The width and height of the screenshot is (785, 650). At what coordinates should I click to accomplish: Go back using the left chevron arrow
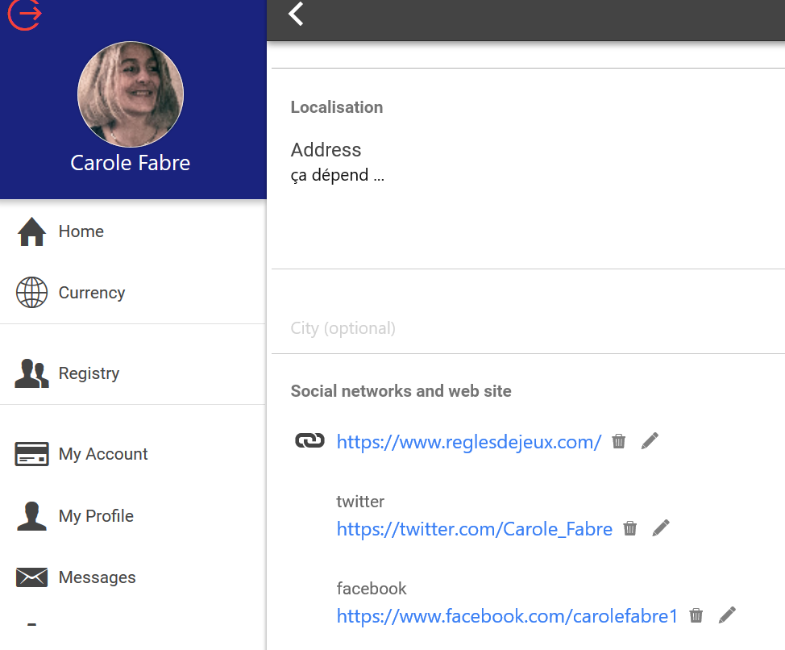click(296, 14)
